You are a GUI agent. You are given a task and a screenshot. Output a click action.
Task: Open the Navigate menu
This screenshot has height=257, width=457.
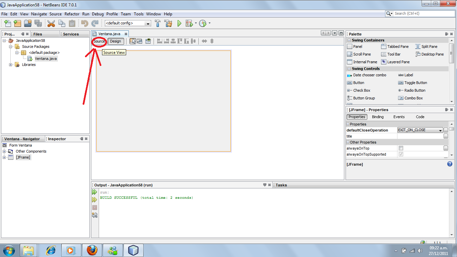(39, 14)
